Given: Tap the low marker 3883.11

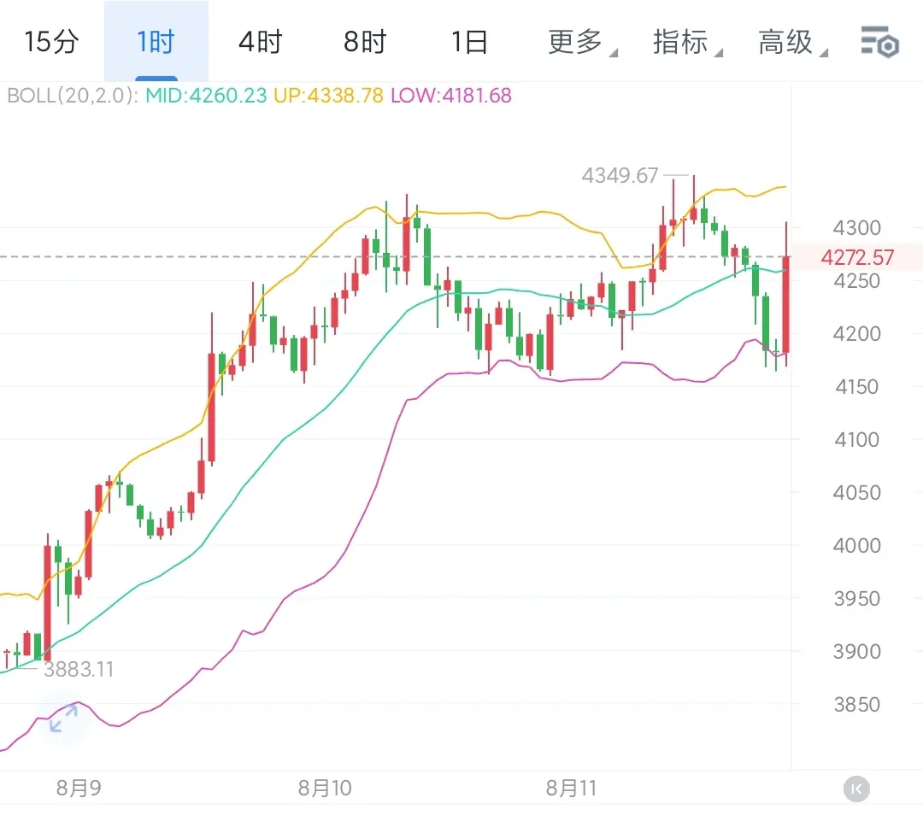Looking at the screenshot, I should click(79, 669).
